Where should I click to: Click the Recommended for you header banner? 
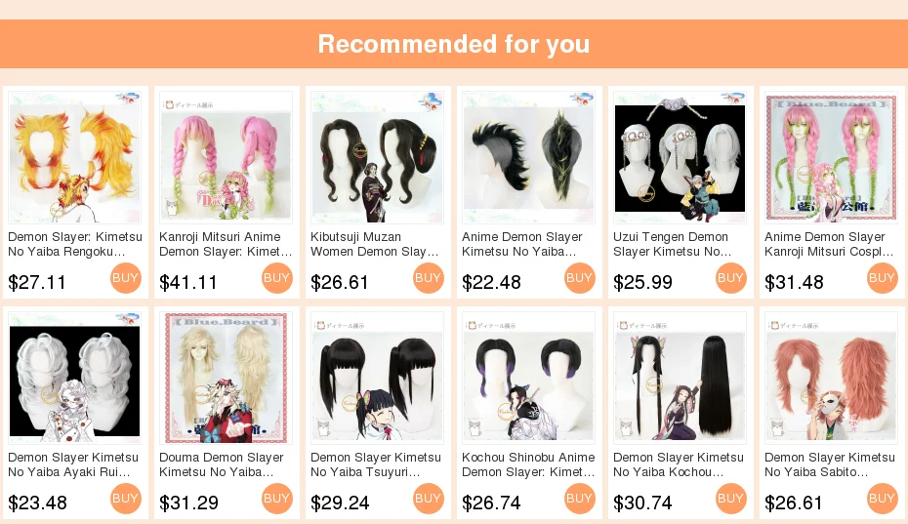coord(454,44)
